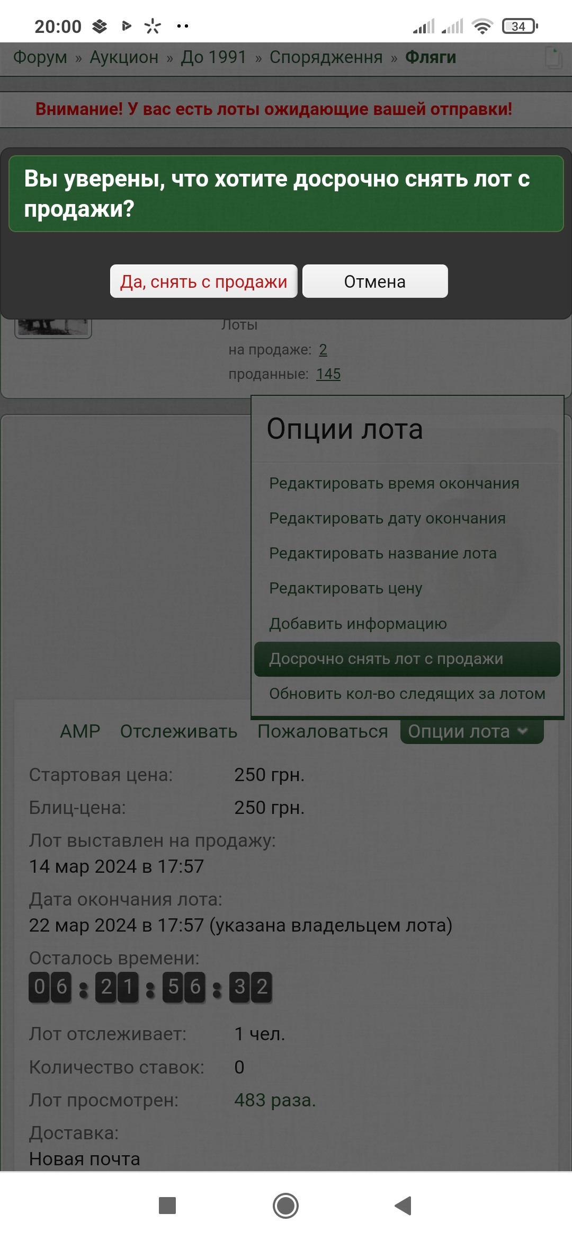572x1240 pixels.
Task: Click the 'Отмена' button
Action: [x=375, y=281]
